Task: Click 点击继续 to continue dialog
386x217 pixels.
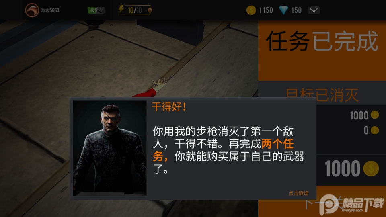Action: [298, 193]
